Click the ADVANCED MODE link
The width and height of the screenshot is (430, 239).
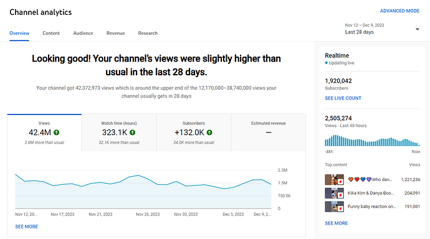click(399, 11)
